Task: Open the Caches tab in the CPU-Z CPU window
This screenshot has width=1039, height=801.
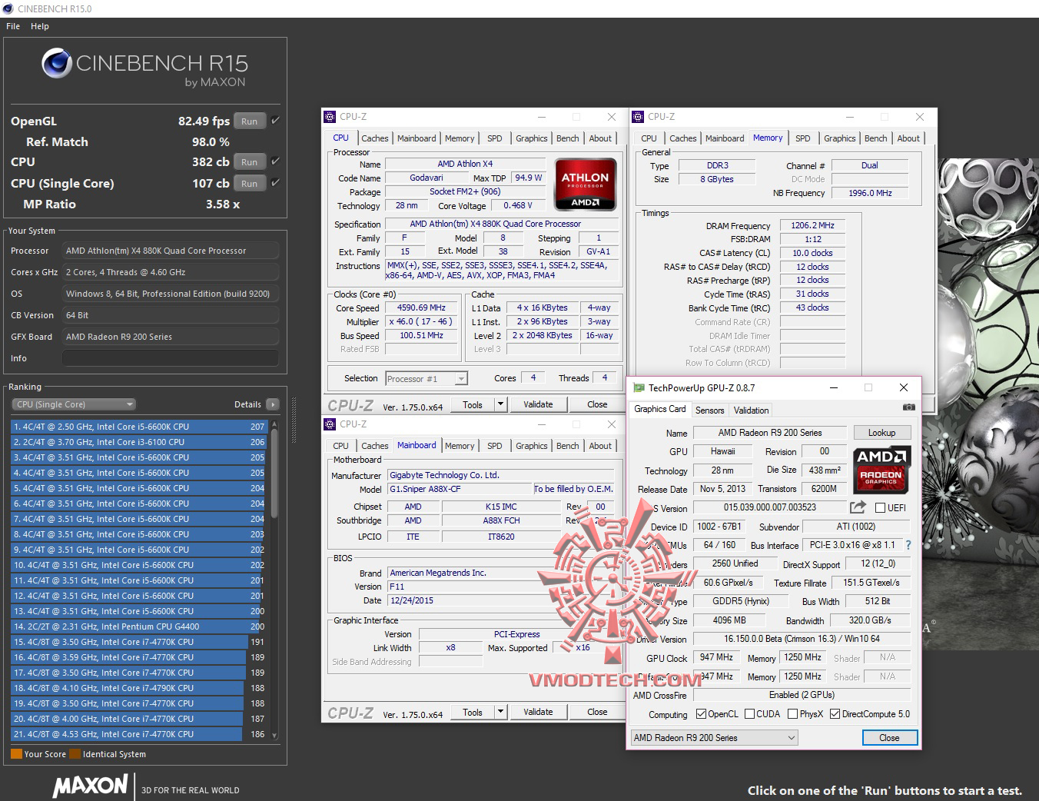Action: coord(375,138)
